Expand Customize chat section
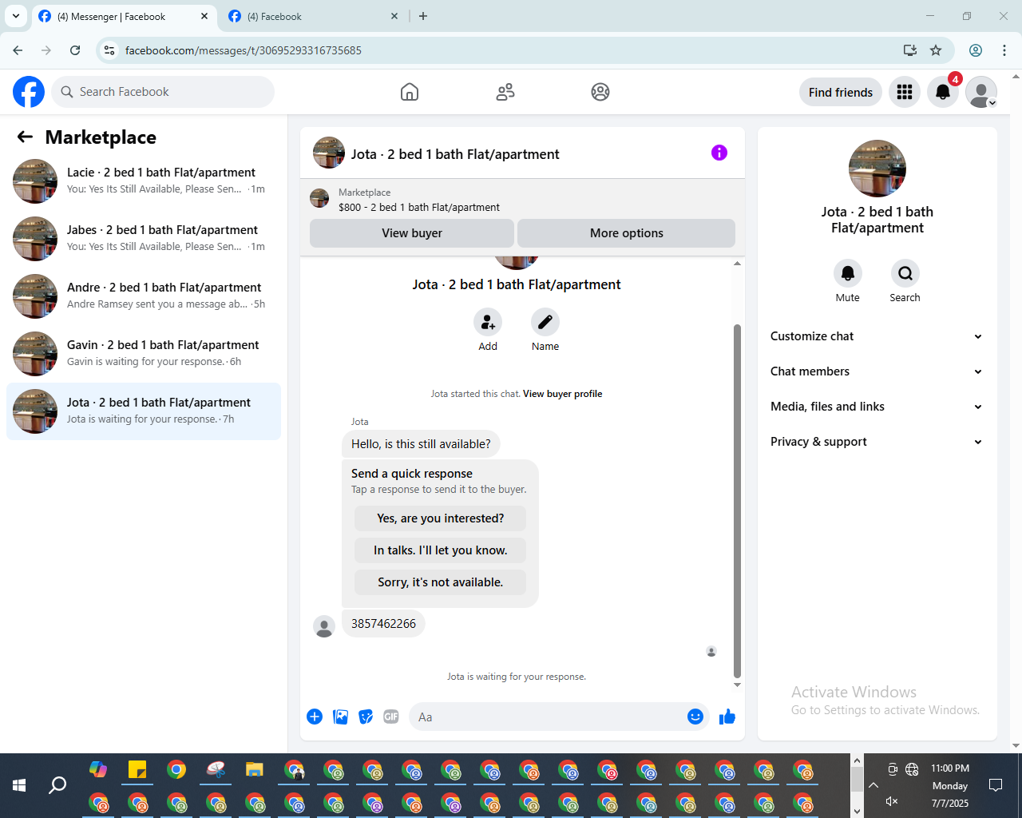The height and width of the screenshot is (818, 1022). [877, 336]
